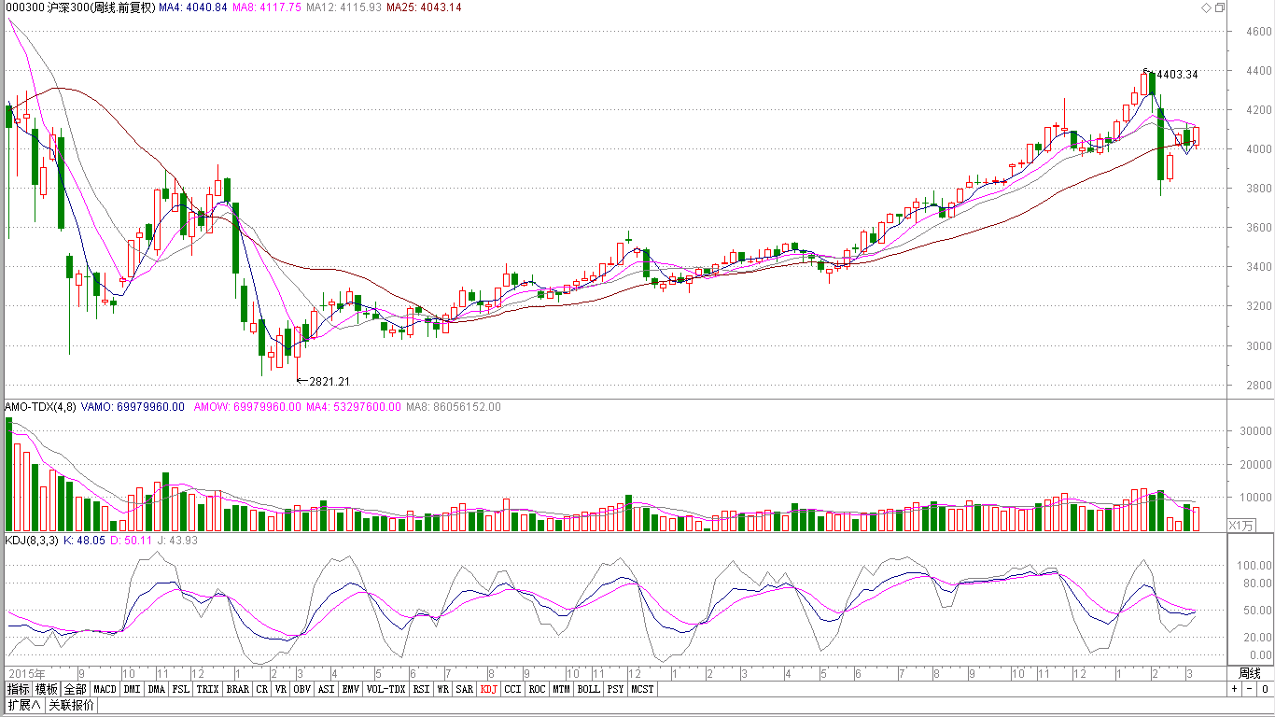The image size is (1275, 717).
Task: Select the SAR indicator
Action: [465, 689]
